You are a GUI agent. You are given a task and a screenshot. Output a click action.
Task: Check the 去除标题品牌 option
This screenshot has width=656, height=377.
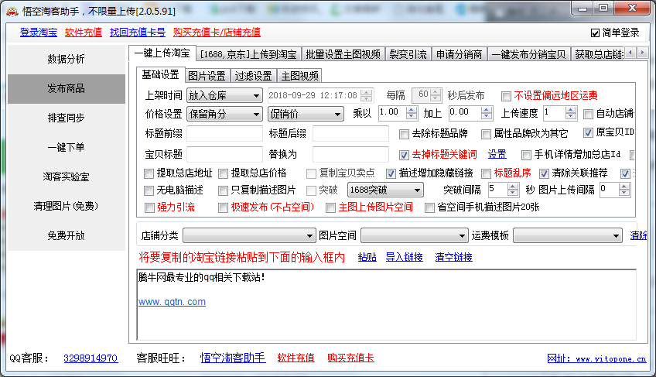404,134
